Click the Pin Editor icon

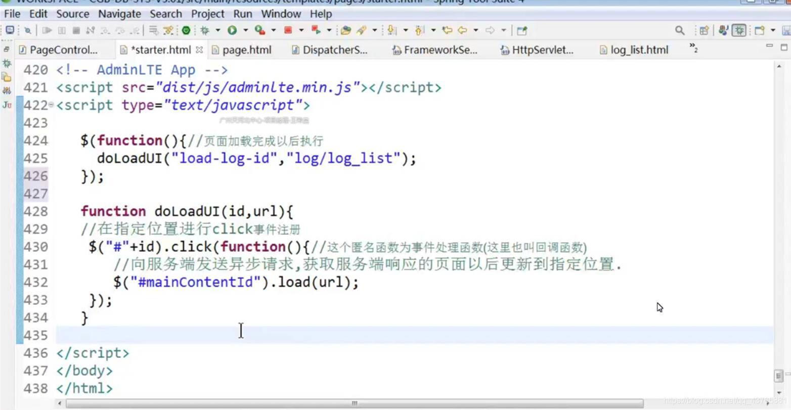coord(522,30)
